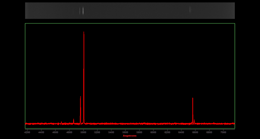Click the 5000 tick label on the axis

click(83, 132)
